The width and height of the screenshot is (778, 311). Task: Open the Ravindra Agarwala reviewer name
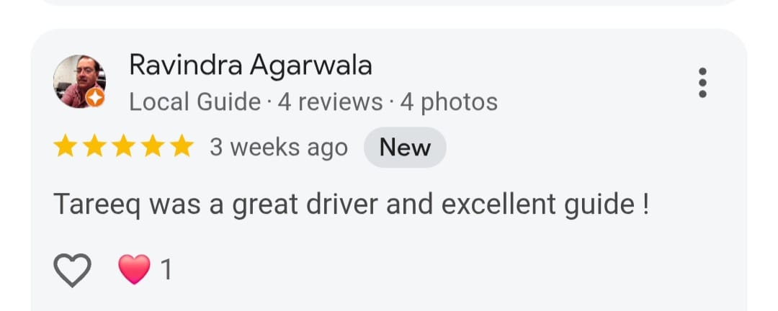pos(251,65)
